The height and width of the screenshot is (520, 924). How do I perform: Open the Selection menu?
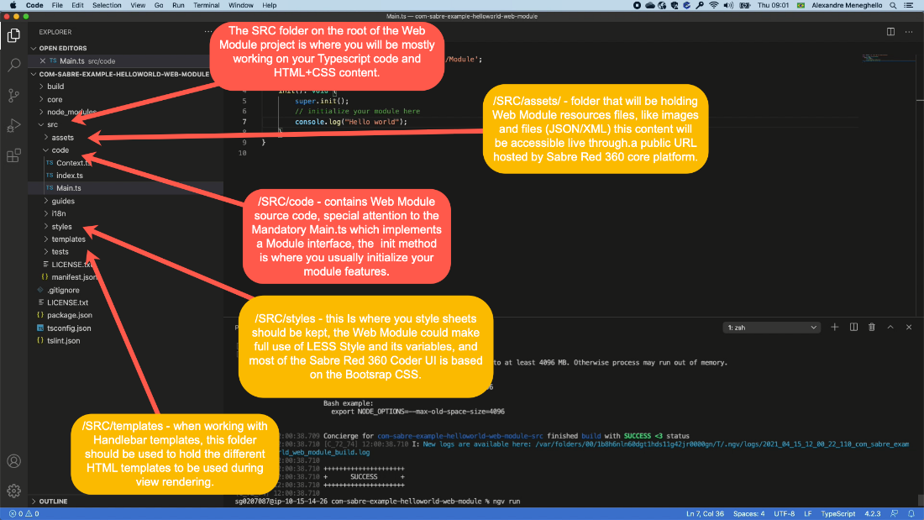click(107, 5)
